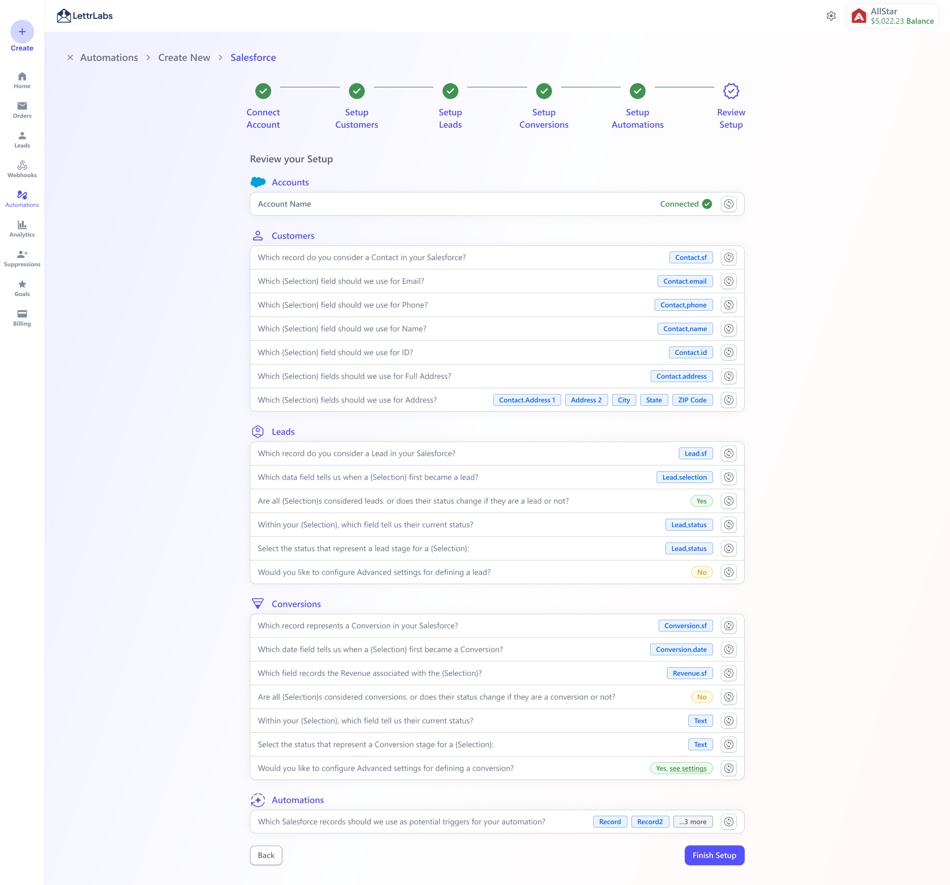Edit the Full Address field mapping
Viewport: 950px width, 885px height.
click(x=729, y=376)
